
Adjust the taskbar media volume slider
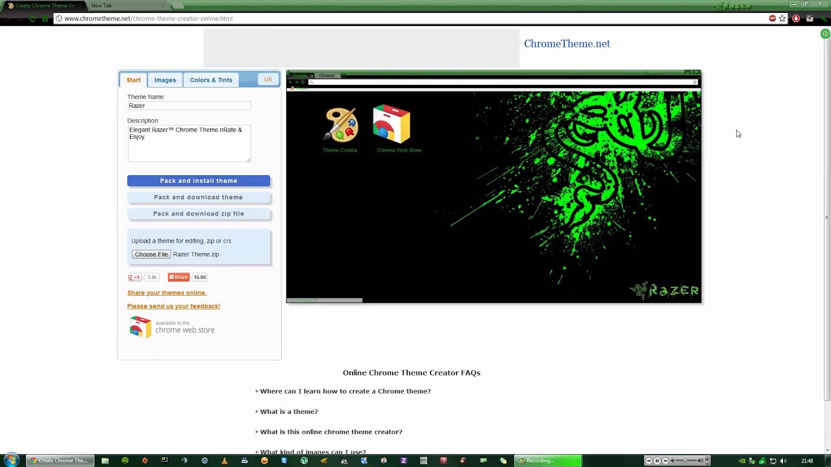tap(686, 461)
